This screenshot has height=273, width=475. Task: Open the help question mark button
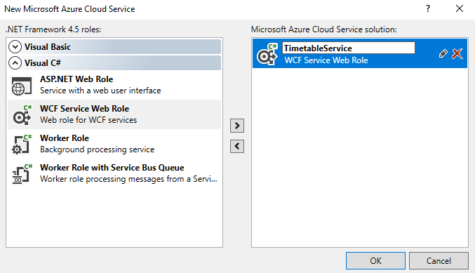[x=428, y=9]
